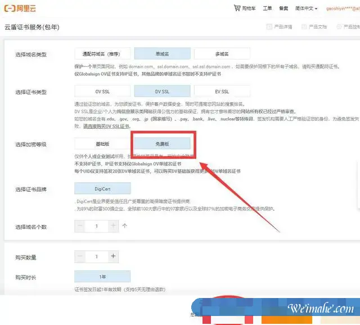Decrease the 购买数量 value
This screenshot has height=325, width=360.
point(80,256)
